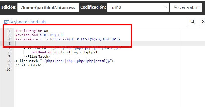Click line 1 RewriteEngine On text
Image resolution: width=205 pixels, height=107 pixels.
[32, 31]
